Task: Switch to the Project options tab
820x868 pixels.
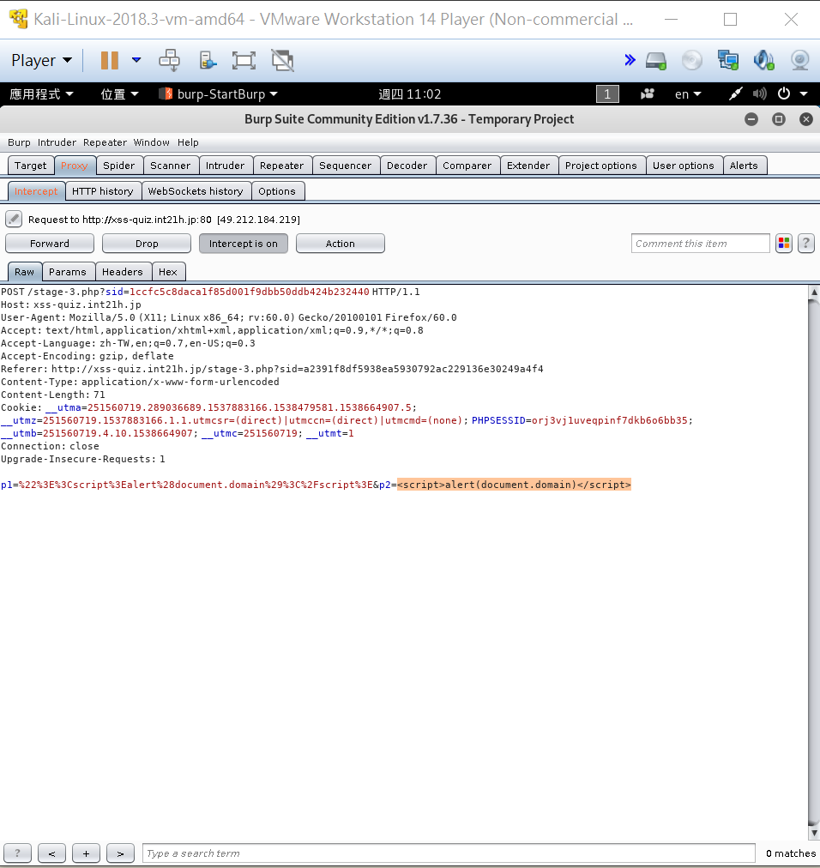Action: point(600,166)
